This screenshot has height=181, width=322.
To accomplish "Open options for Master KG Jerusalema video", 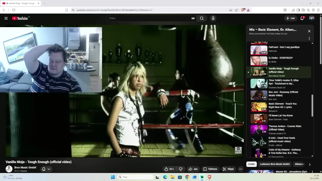I will tap(312, 172).
